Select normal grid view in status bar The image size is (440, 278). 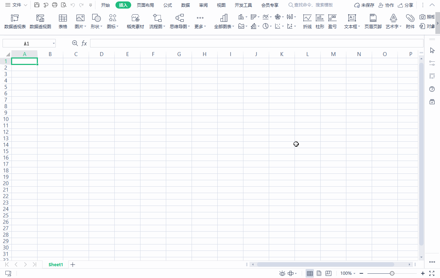(310, 273)
